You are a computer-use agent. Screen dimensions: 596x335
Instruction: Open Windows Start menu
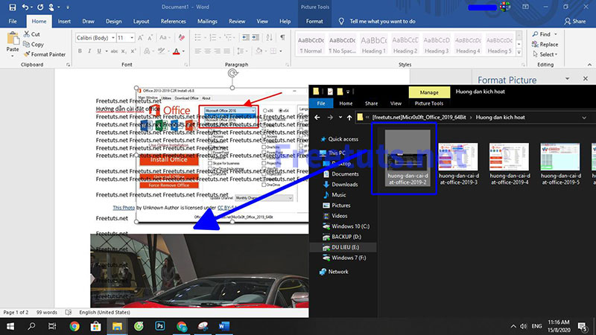tap(10, 326)
